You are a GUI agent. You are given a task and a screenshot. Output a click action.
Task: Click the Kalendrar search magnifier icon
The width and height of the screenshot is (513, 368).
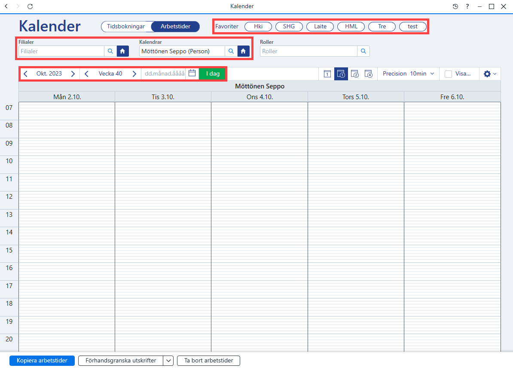pos(231,51)
